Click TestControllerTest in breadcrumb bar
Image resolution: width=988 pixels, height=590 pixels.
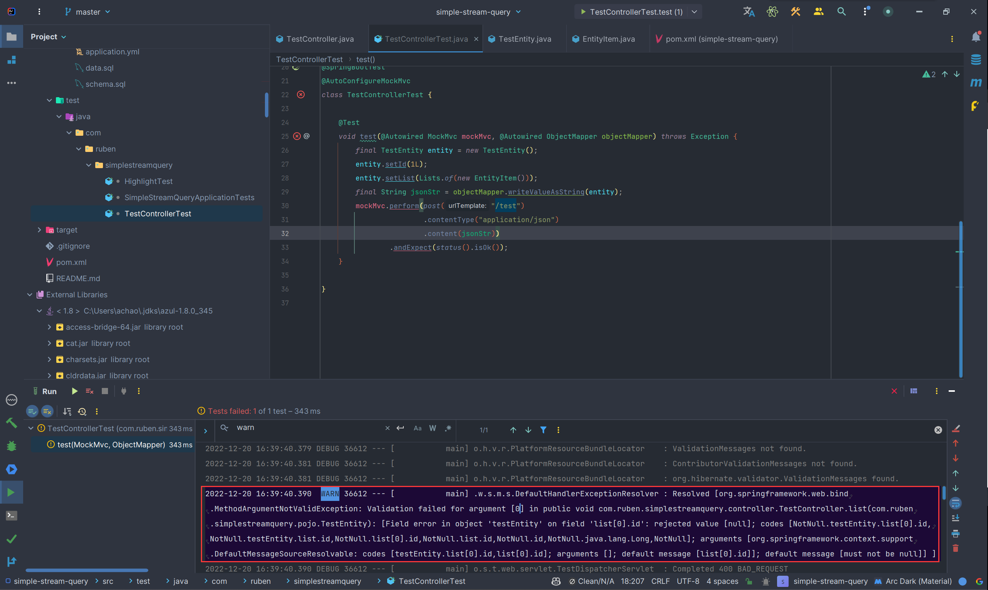tap(309, 59)
